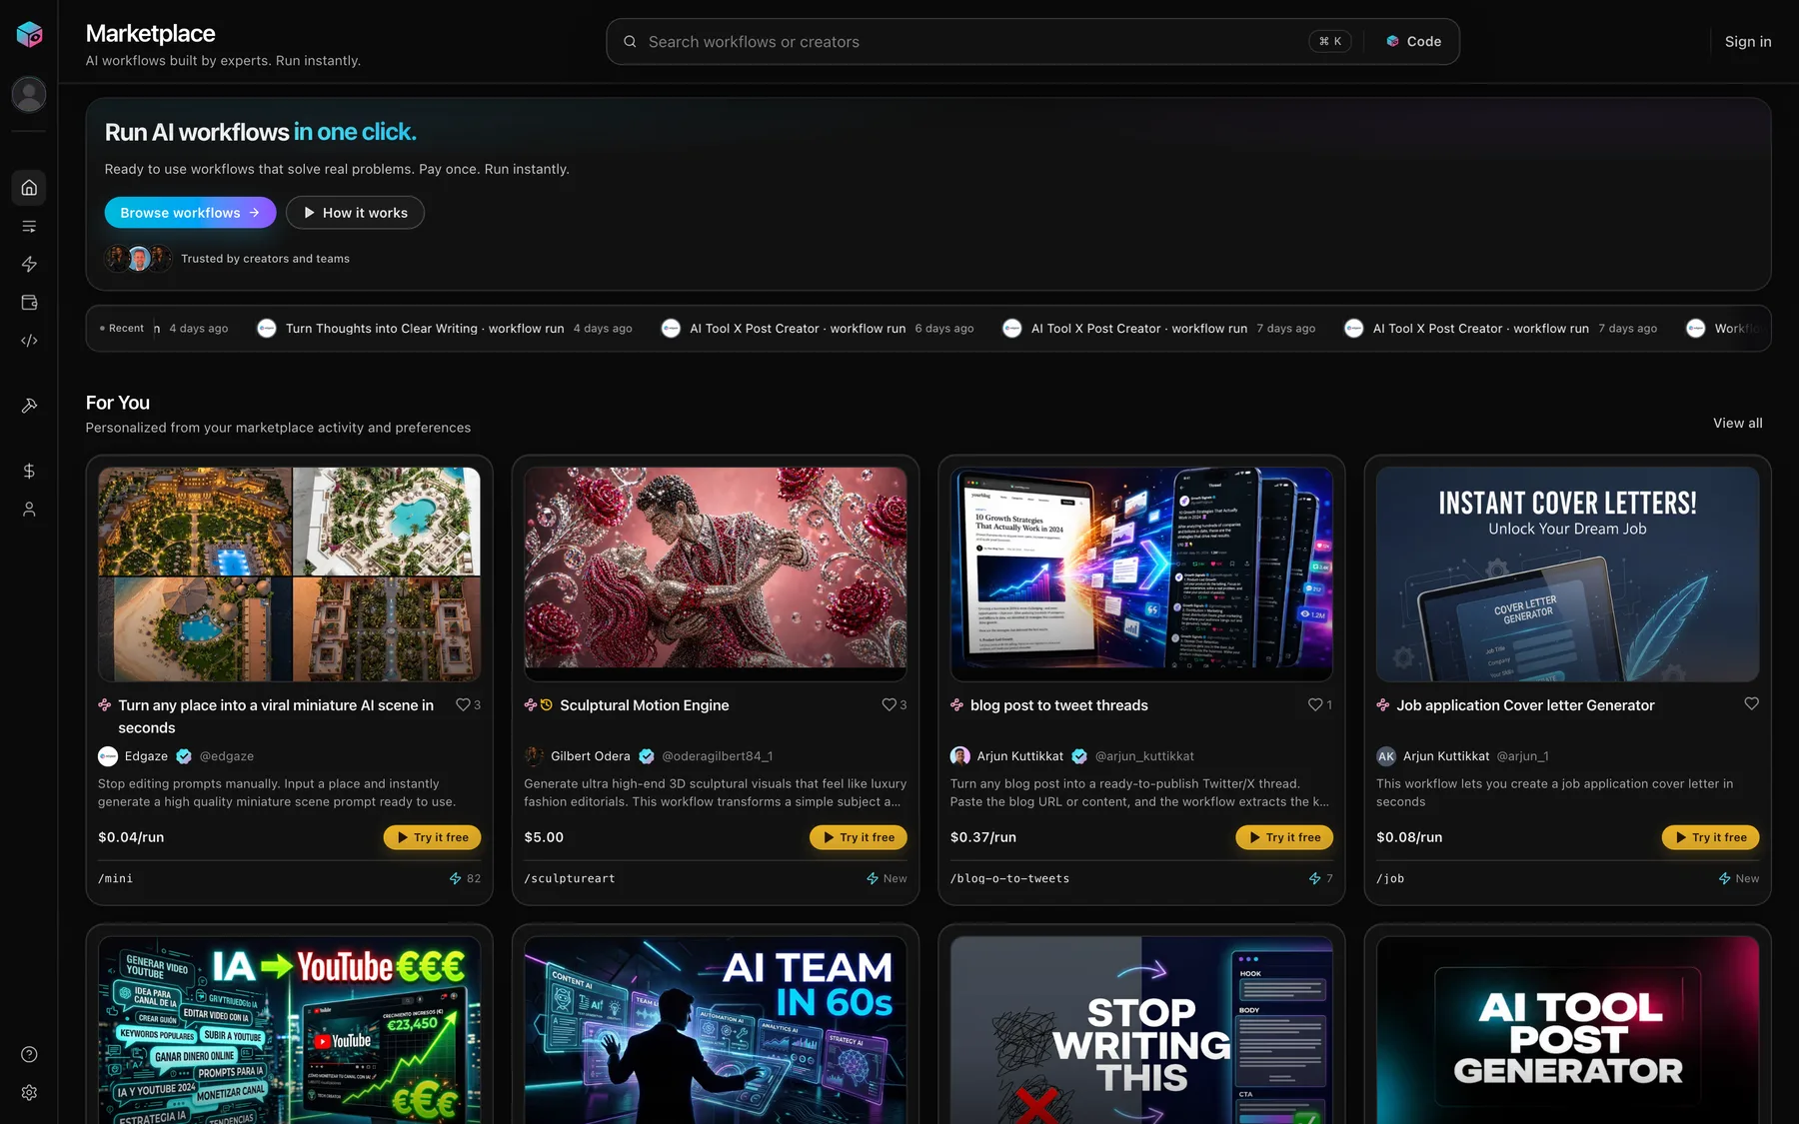Click the Job application Cover letter Generator title
1799x1124 pixels.
point(1525,705)
